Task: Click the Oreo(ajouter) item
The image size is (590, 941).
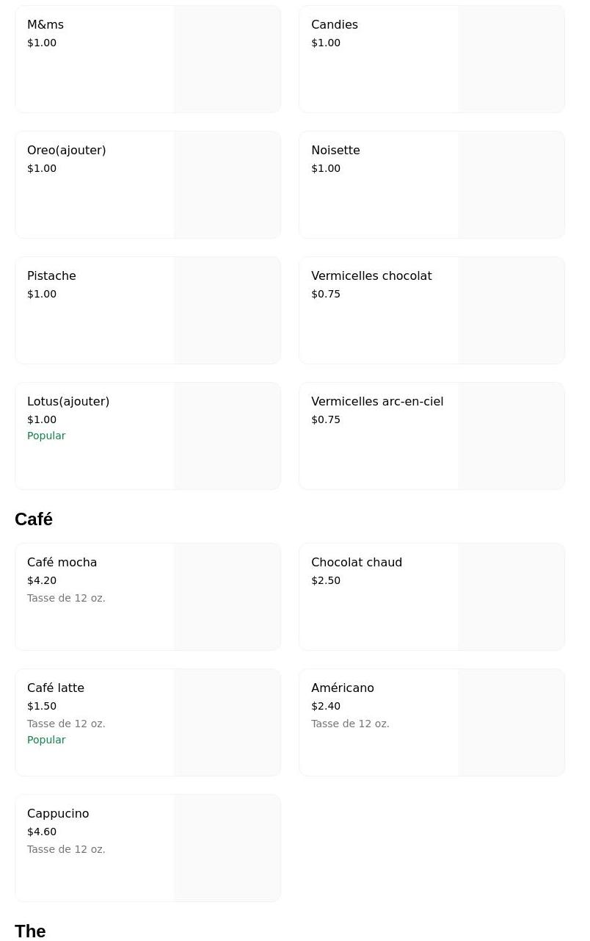Action: click(95, 184)
